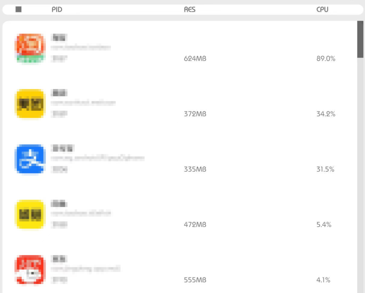This screenshot has width=365, height=293.
Task: Select the yellow app icon using 372MB
Action: tap(30, 104)
